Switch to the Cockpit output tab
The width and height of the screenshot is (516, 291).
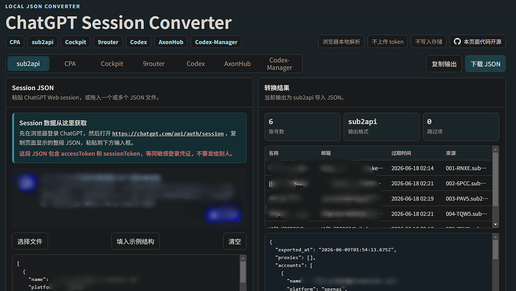(x=112, y=64)
